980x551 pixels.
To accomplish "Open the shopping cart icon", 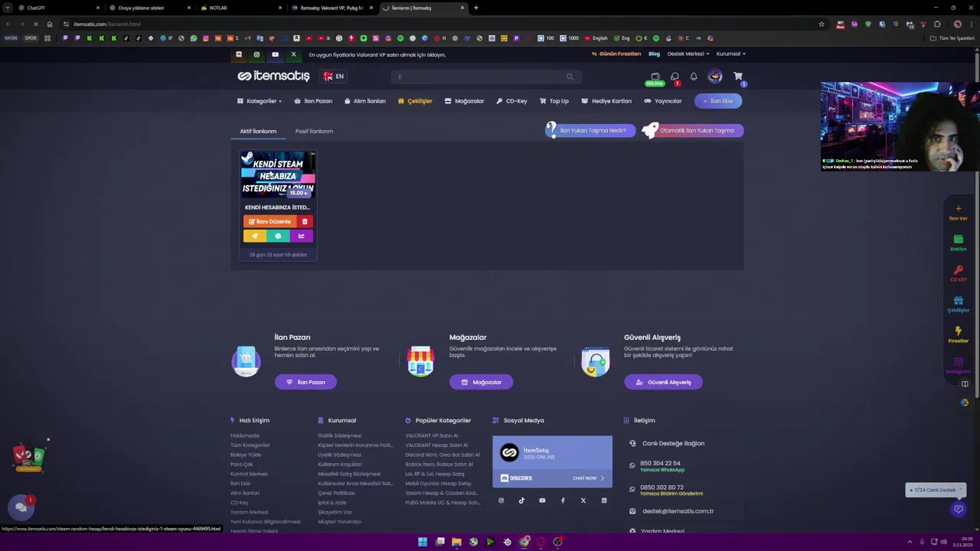I will tap(738, 77).
